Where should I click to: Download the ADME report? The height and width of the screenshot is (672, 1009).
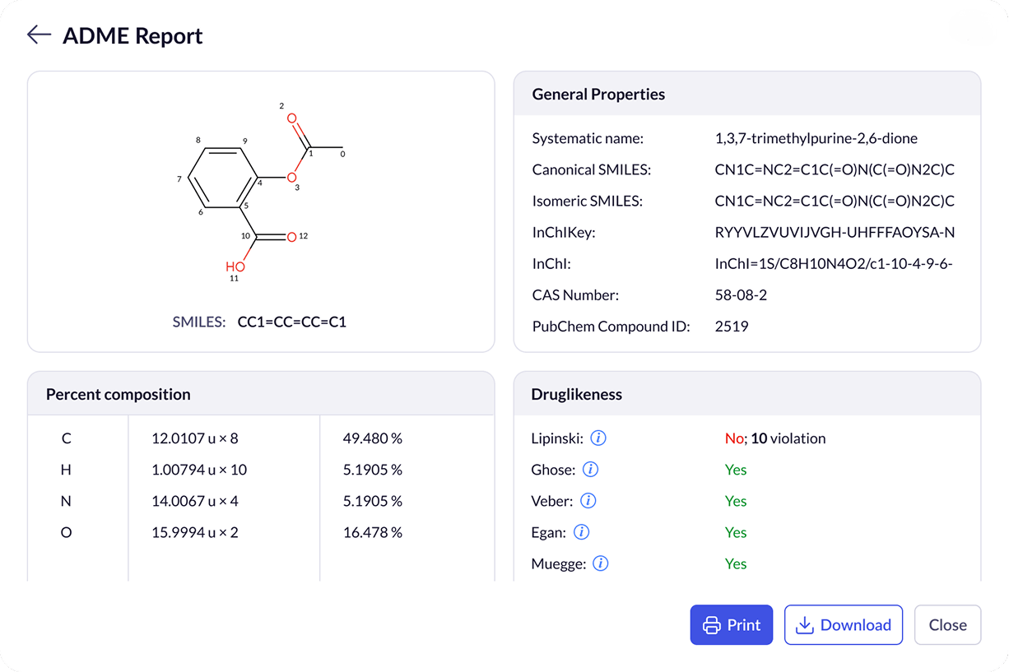[843, 625]
